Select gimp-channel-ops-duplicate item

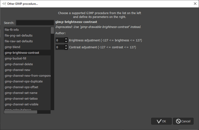21,81
